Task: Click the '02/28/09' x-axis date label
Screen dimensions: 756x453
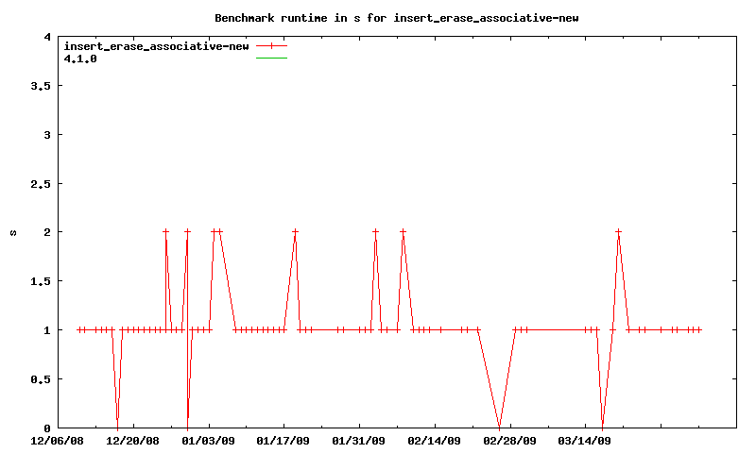Action: tap(510, 440)
